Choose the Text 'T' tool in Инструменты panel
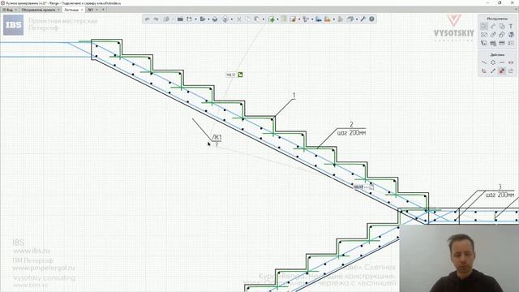Screen dimensions: 519x292 point(510,26)
